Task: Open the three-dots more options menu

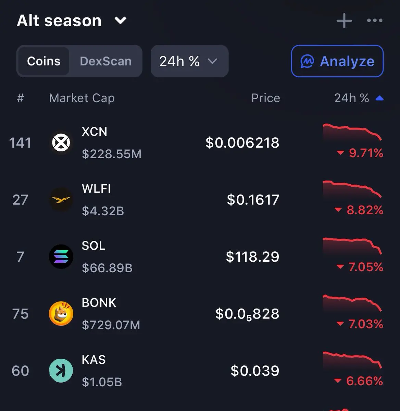Action: pos(375,21)
